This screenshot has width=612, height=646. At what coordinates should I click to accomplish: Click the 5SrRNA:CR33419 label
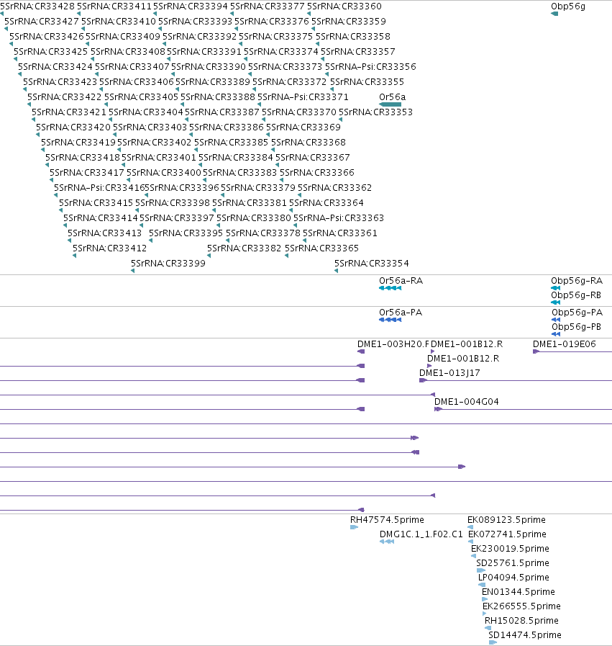click(78, 143)
